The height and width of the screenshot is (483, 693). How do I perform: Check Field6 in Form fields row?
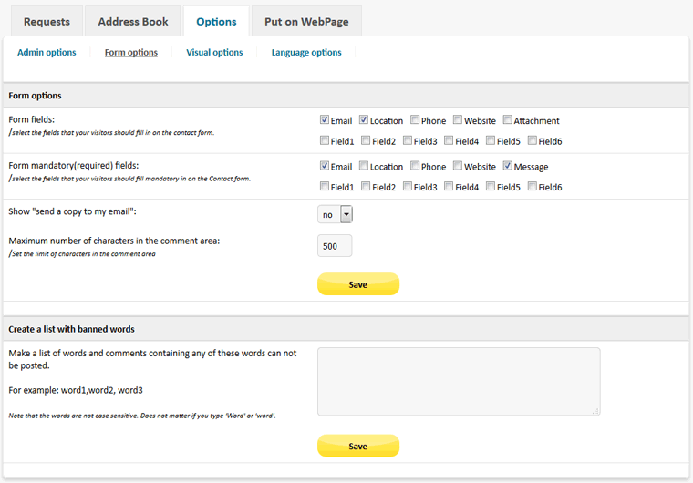coord(533,140)
